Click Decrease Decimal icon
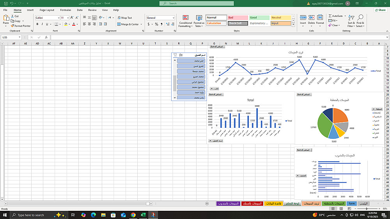Image resolution: width=390 pixels, height=219 pixels. [x=173, y=25]
